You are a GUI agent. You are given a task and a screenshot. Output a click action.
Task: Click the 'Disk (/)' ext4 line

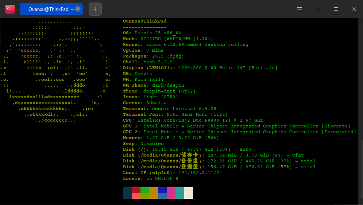(187, 149)
